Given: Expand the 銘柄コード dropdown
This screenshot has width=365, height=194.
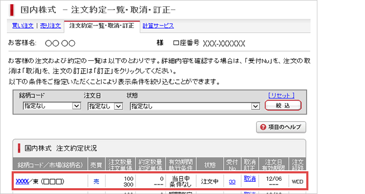Looking at the screenshot, I should pos(52,106).
